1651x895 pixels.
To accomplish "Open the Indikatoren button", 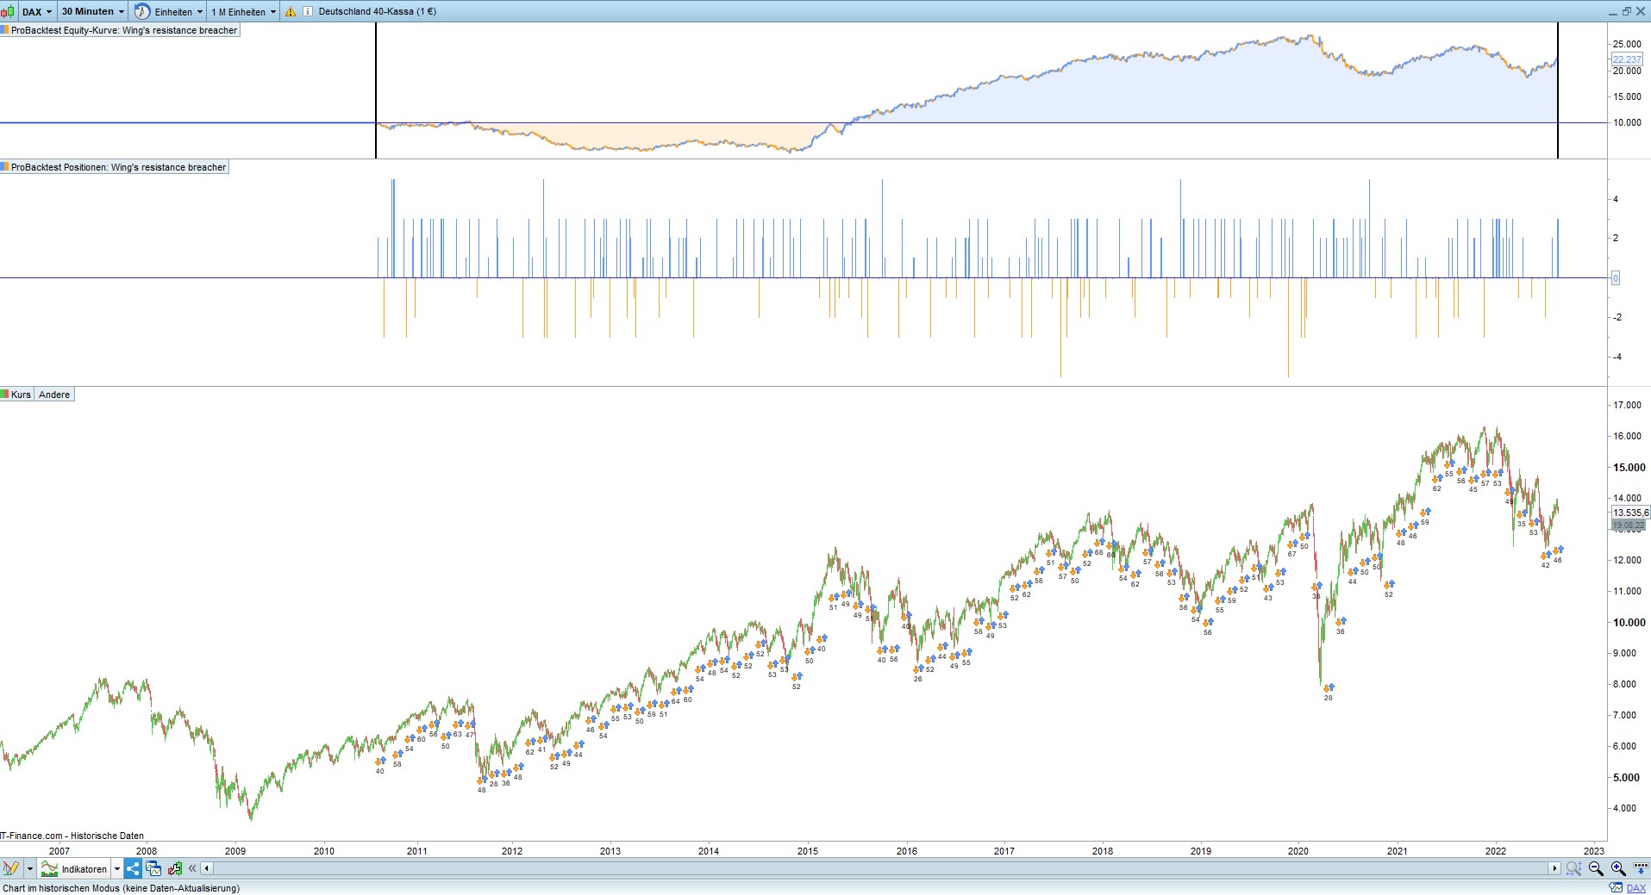I will [75, 868].
